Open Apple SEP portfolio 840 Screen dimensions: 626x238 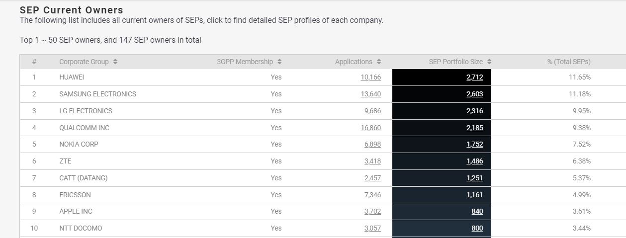pyautogui.click(x=477, y=211)
